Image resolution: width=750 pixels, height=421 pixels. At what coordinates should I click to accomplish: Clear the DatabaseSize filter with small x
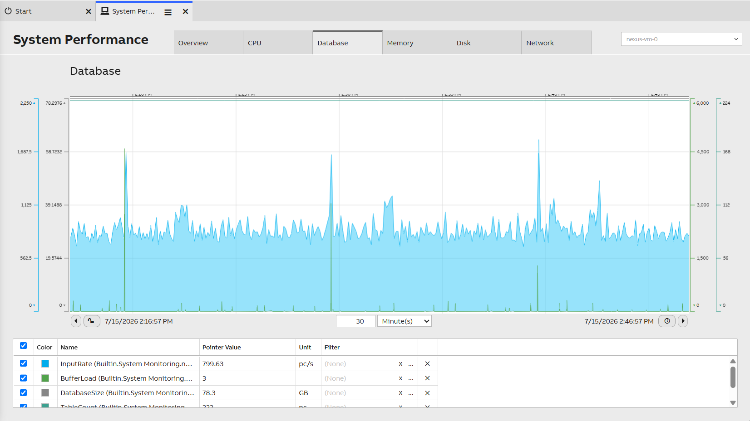(400, 393)
